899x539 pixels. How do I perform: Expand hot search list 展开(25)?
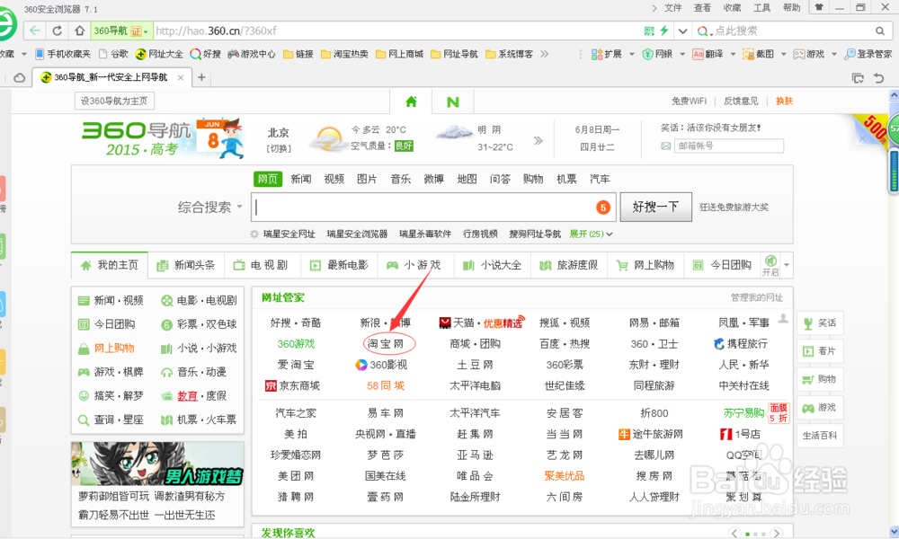(x=591, y=234)
